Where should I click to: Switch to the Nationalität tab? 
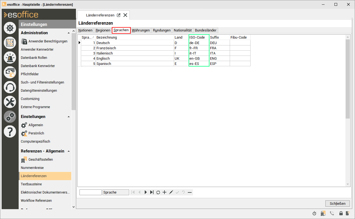(x=183, y=30)
